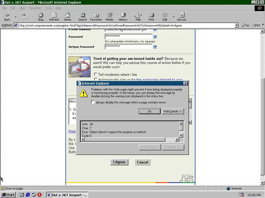Click the help icon next to E-mail Address
This screenshot has height=198, width=265.
coord(155,30)
